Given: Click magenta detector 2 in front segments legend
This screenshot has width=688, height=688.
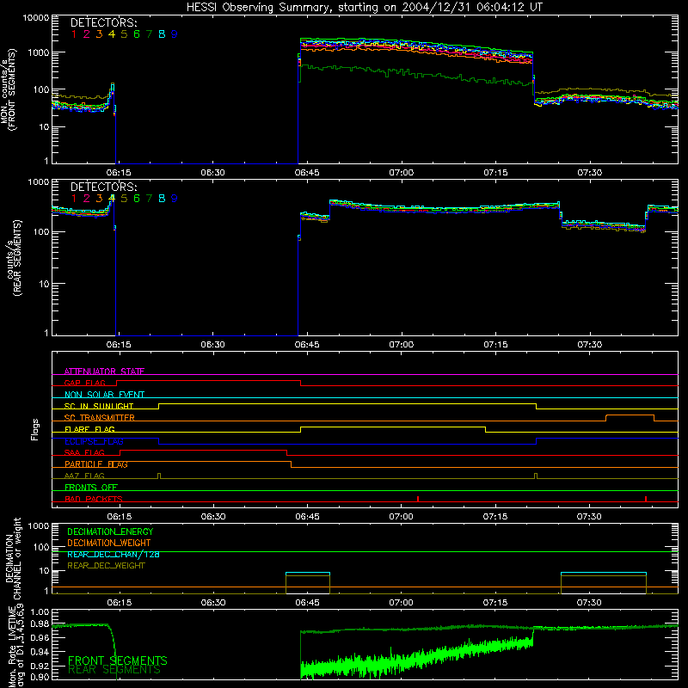Looking at the screenshot, I should click(87, 34).
